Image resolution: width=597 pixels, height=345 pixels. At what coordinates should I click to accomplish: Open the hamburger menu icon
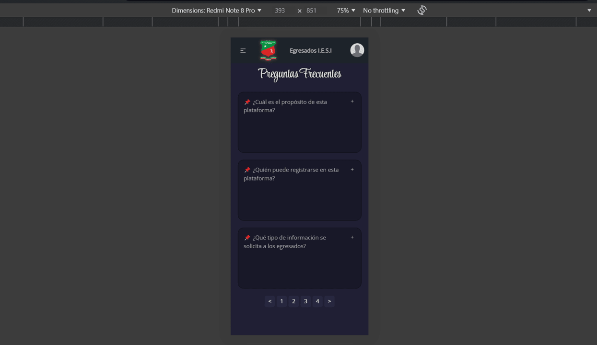pyautogui.click(x=243, y=50)
